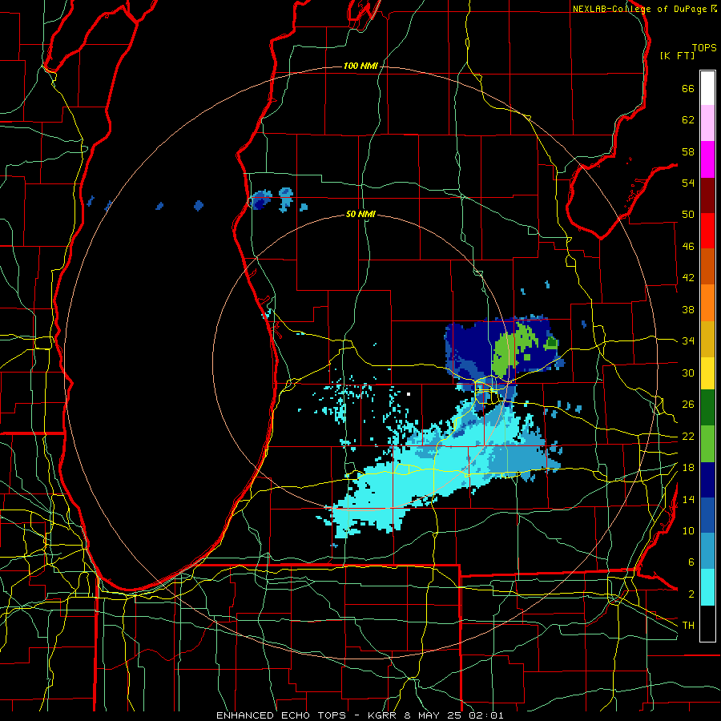721x721 pixels.
Task: Click the 58 legend value
Action: [x=688, y=151]
